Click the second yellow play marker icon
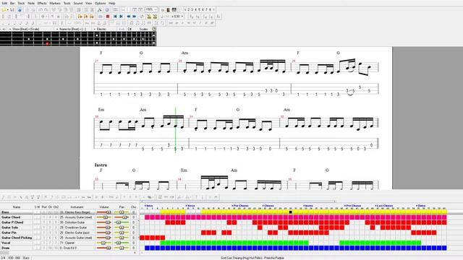The image size is (463, 260). tap(85, 17)
